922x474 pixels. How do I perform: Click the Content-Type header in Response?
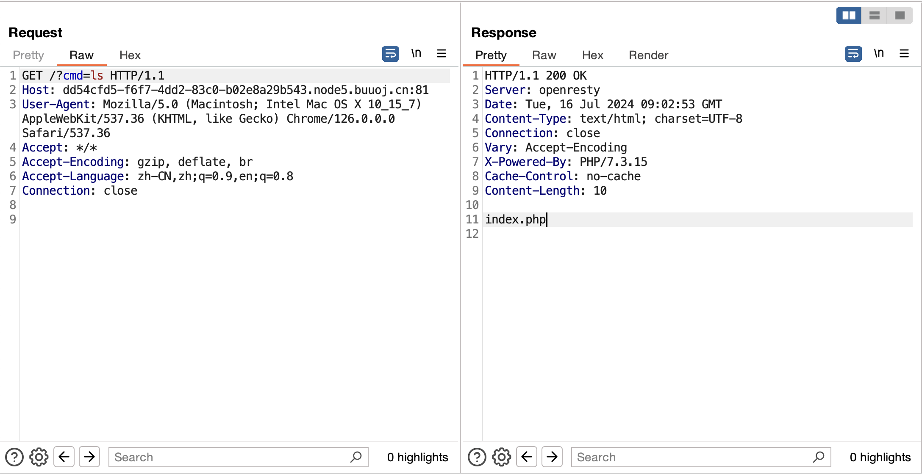click(614, 119)
